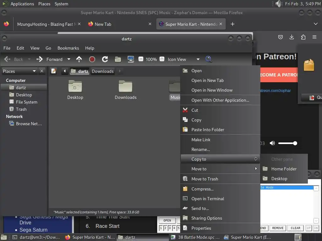
Task: Click the red Stop loading icon
Action: click(x=92, y=59)
